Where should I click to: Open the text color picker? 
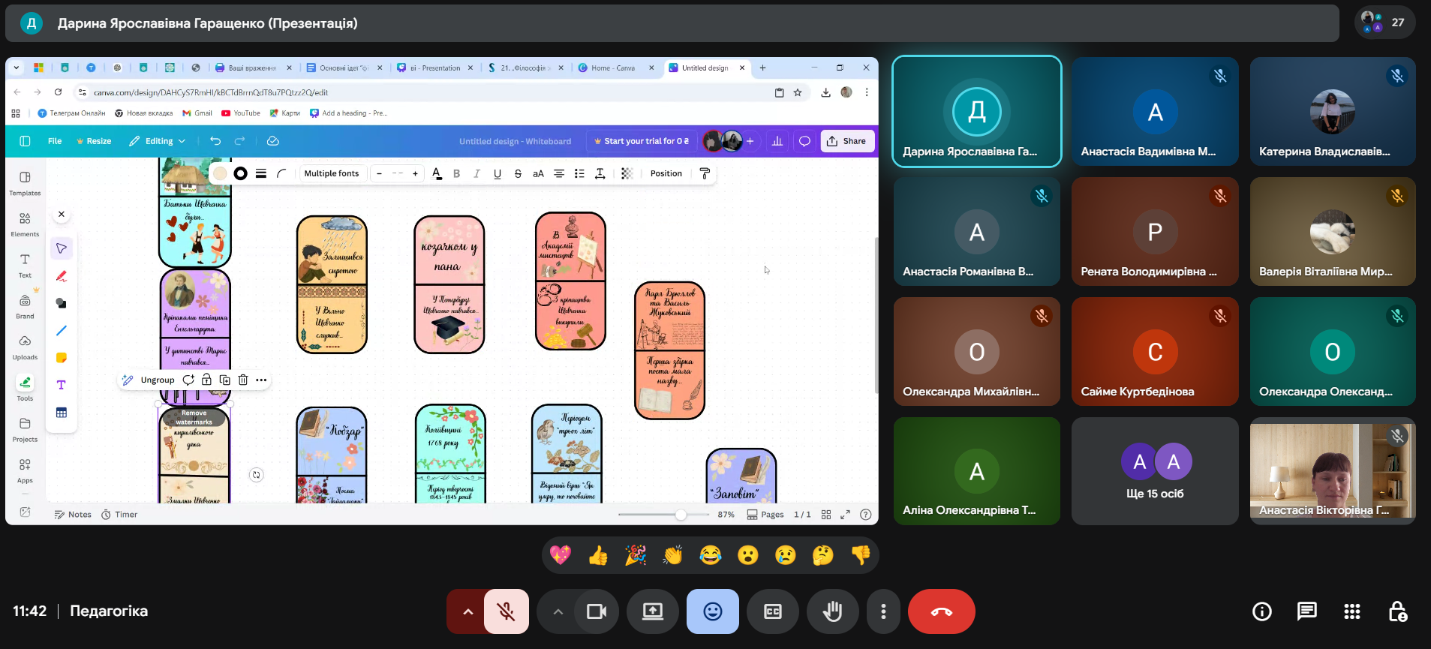click(x=437, y=173)
